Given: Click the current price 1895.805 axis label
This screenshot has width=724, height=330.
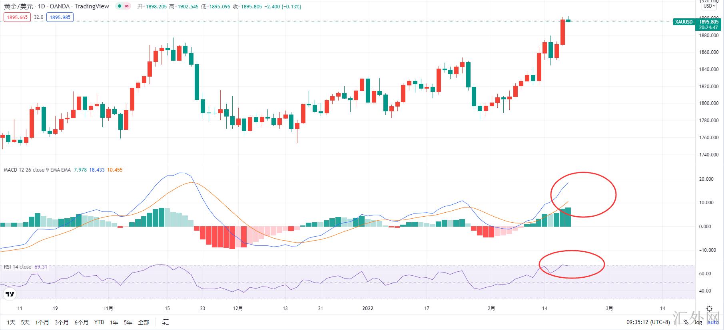Looking at the screenshot, I should pos(708,22).
